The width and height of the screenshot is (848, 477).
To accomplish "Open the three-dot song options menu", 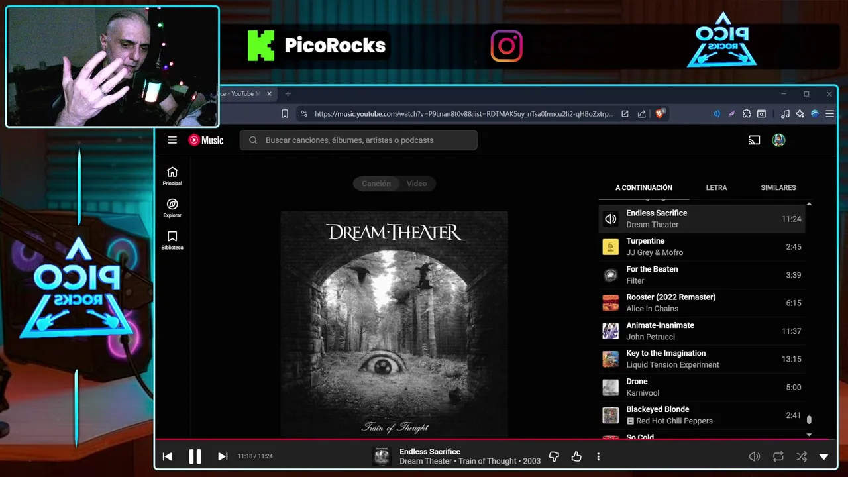I will (598, 456).
